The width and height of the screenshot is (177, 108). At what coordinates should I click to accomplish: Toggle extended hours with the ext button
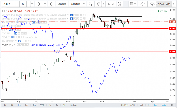(x=142, y=105)
